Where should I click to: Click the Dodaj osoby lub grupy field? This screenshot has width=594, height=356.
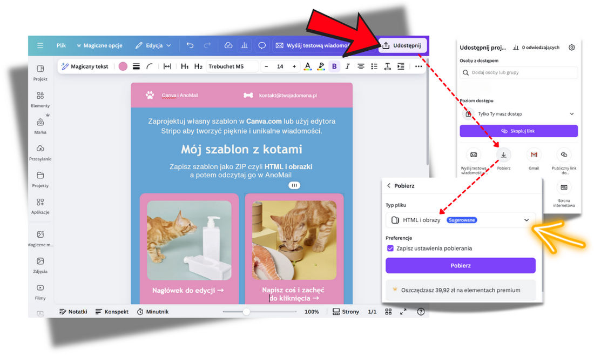pos(518,72)
